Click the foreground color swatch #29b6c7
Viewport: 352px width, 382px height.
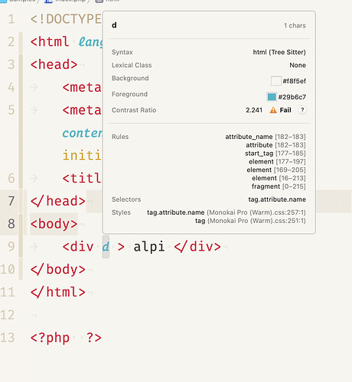point(272,97)
